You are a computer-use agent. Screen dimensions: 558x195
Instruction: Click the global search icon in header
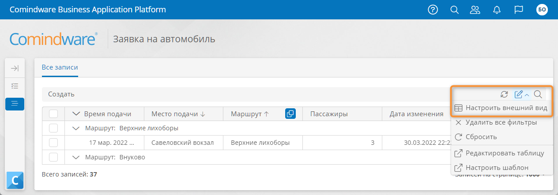[455, 10]
